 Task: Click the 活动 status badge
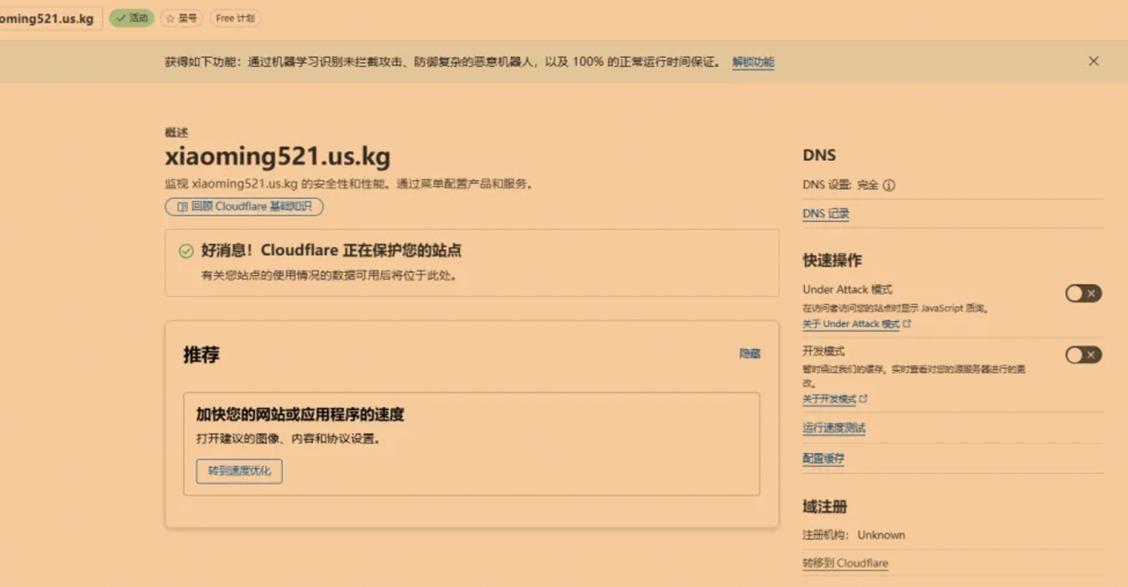click(x=132, y=18)
